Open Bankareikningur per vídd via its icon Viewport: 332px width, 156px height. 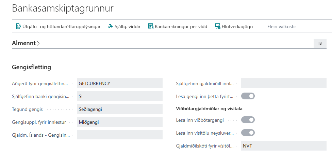[x=151, y=26]
